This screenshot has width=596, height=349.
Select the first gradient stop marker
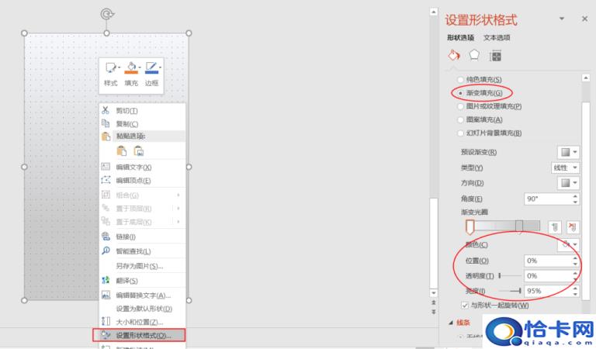(470, 226)
